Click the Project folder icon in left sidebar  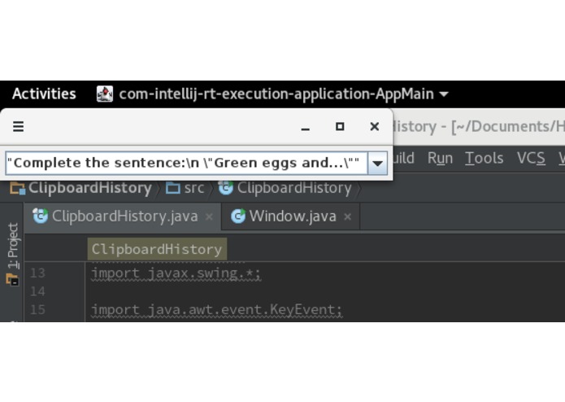pos(12,279)
